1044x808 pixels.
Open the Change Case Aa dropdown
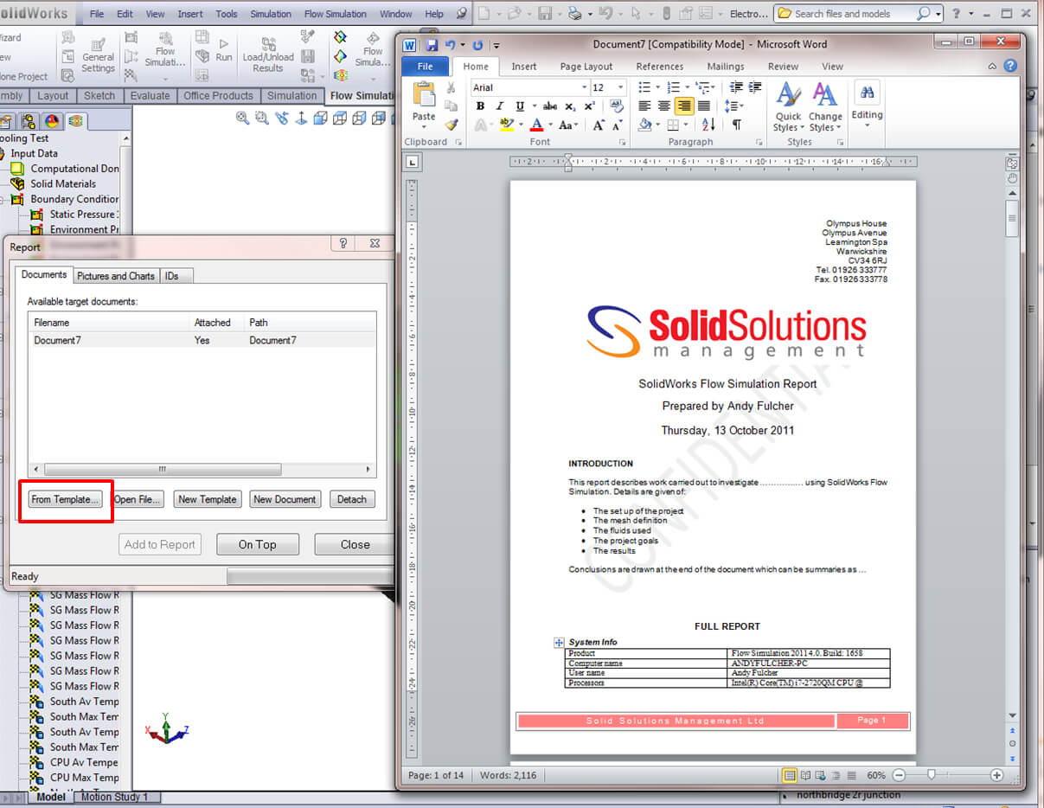coord(568,125)
